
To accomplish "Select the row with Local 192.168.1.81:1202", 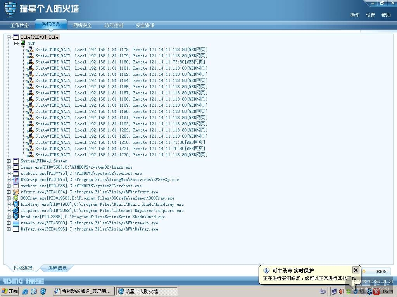I will 121,130.
